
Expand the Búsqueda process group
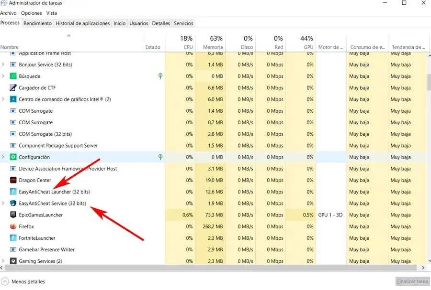coord(4,76)
